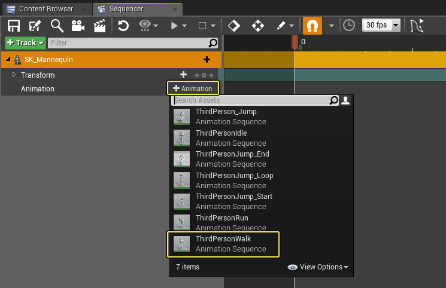This screenshot has width=446, height=288.
Task: Click the green Track button
Action: click(25, 43)
